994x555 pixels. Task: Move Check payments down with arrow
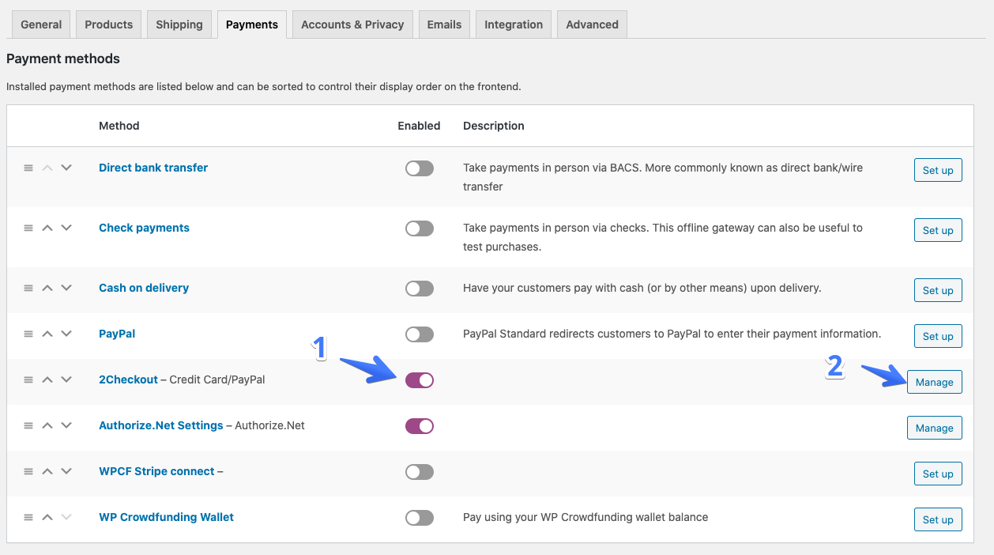[66, 228]
